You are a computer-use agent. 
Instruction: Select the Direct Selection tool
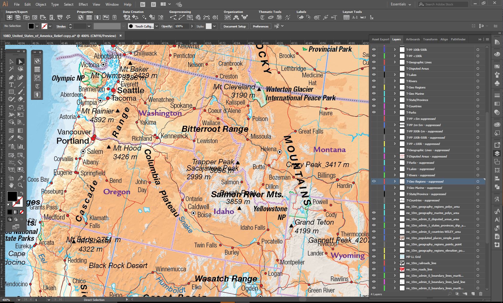[x=20, y=62]
